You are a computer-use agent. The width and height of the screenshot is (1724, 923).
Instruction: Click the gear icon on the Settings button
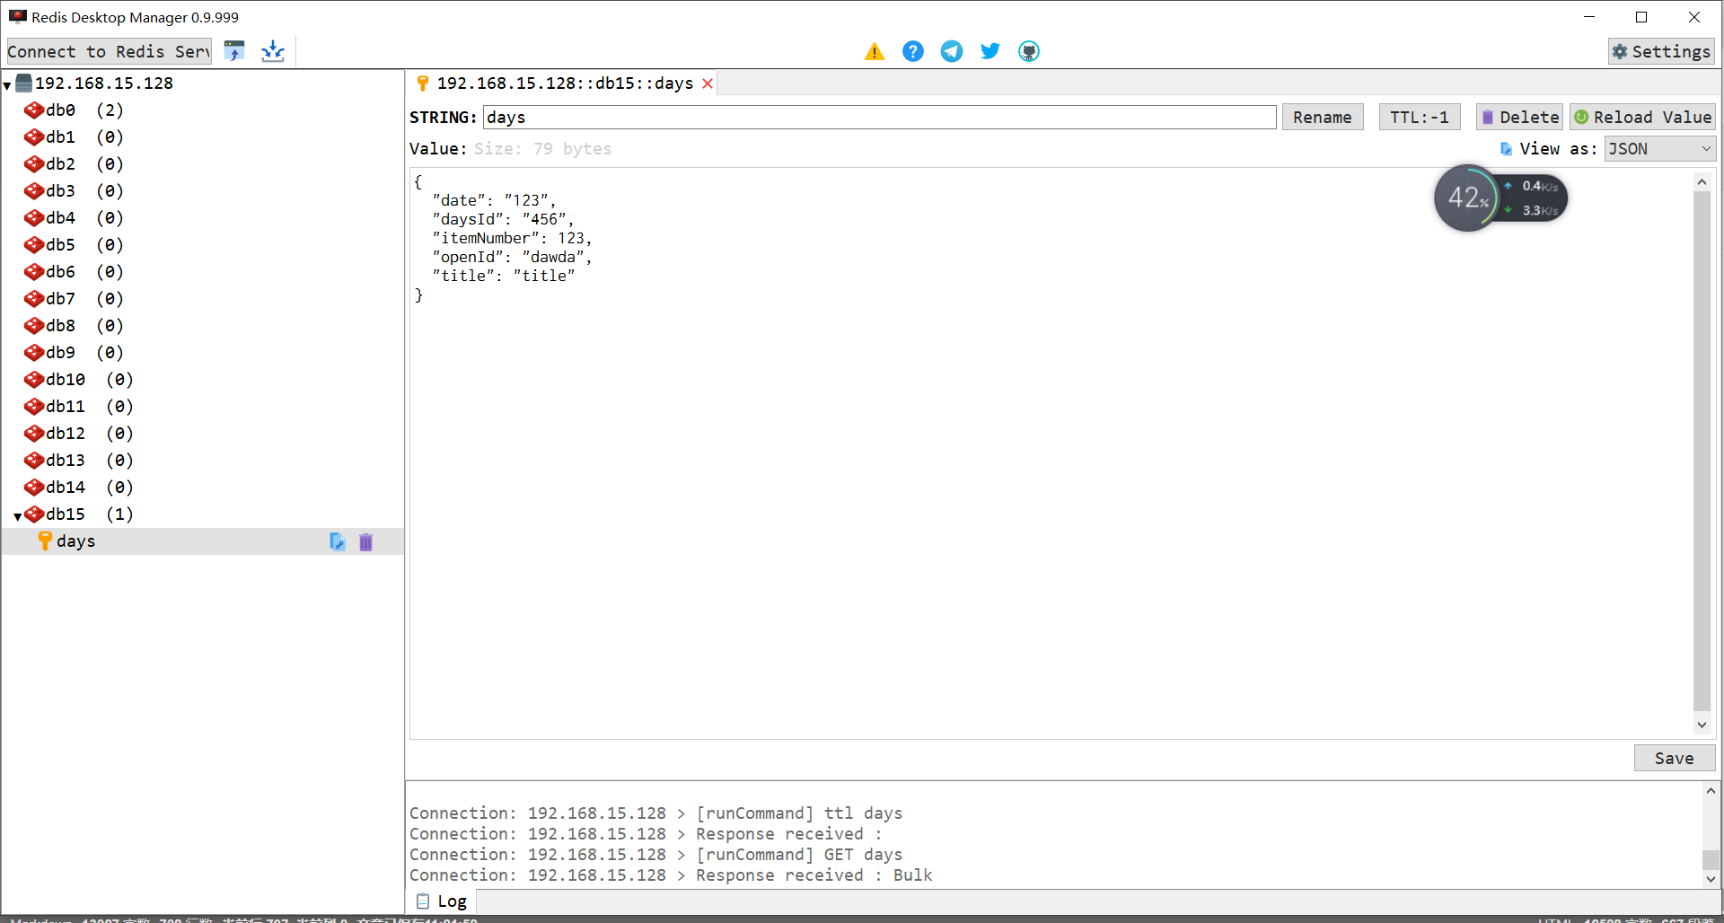1622,51
